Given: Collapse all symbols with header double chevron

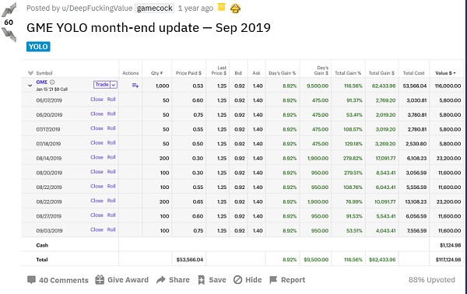Looking at the screenshot, I should 30,73.
